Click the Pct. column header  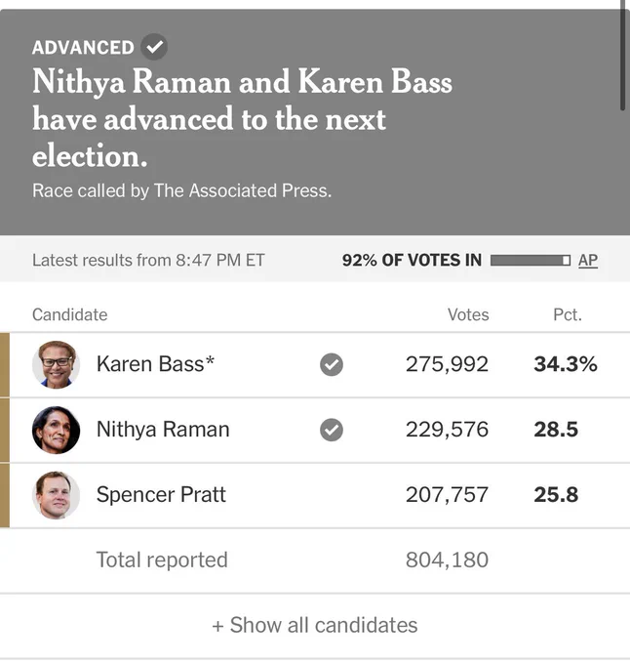(x=568, y=314)
